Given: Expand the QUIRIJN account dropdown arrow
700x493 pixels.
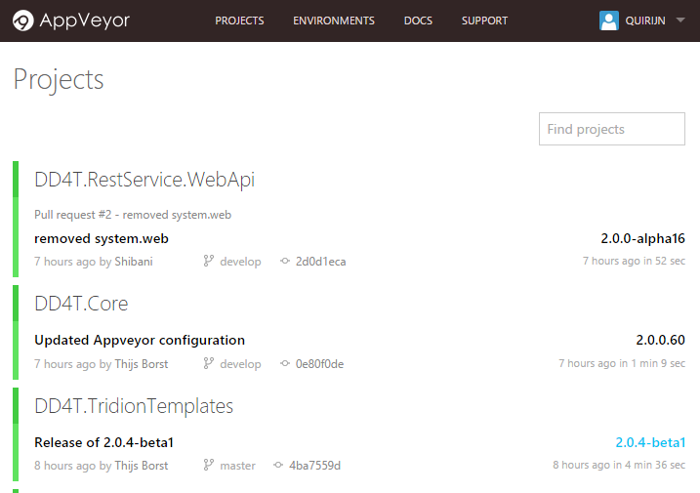Looking at the screenshot, I should tap(680, 21).
